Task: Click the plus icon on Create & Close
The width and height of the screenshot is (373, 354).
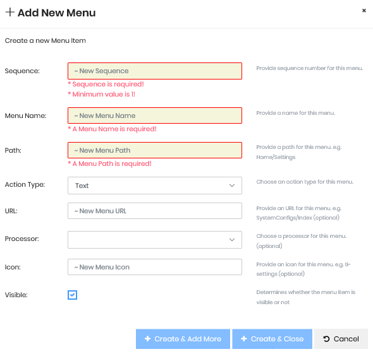Action: [x=244, y=339]
